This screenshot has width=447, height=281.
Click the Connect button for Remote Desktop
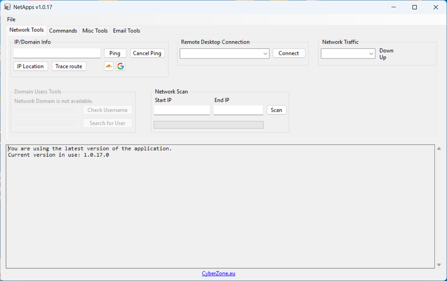(289, 53)
